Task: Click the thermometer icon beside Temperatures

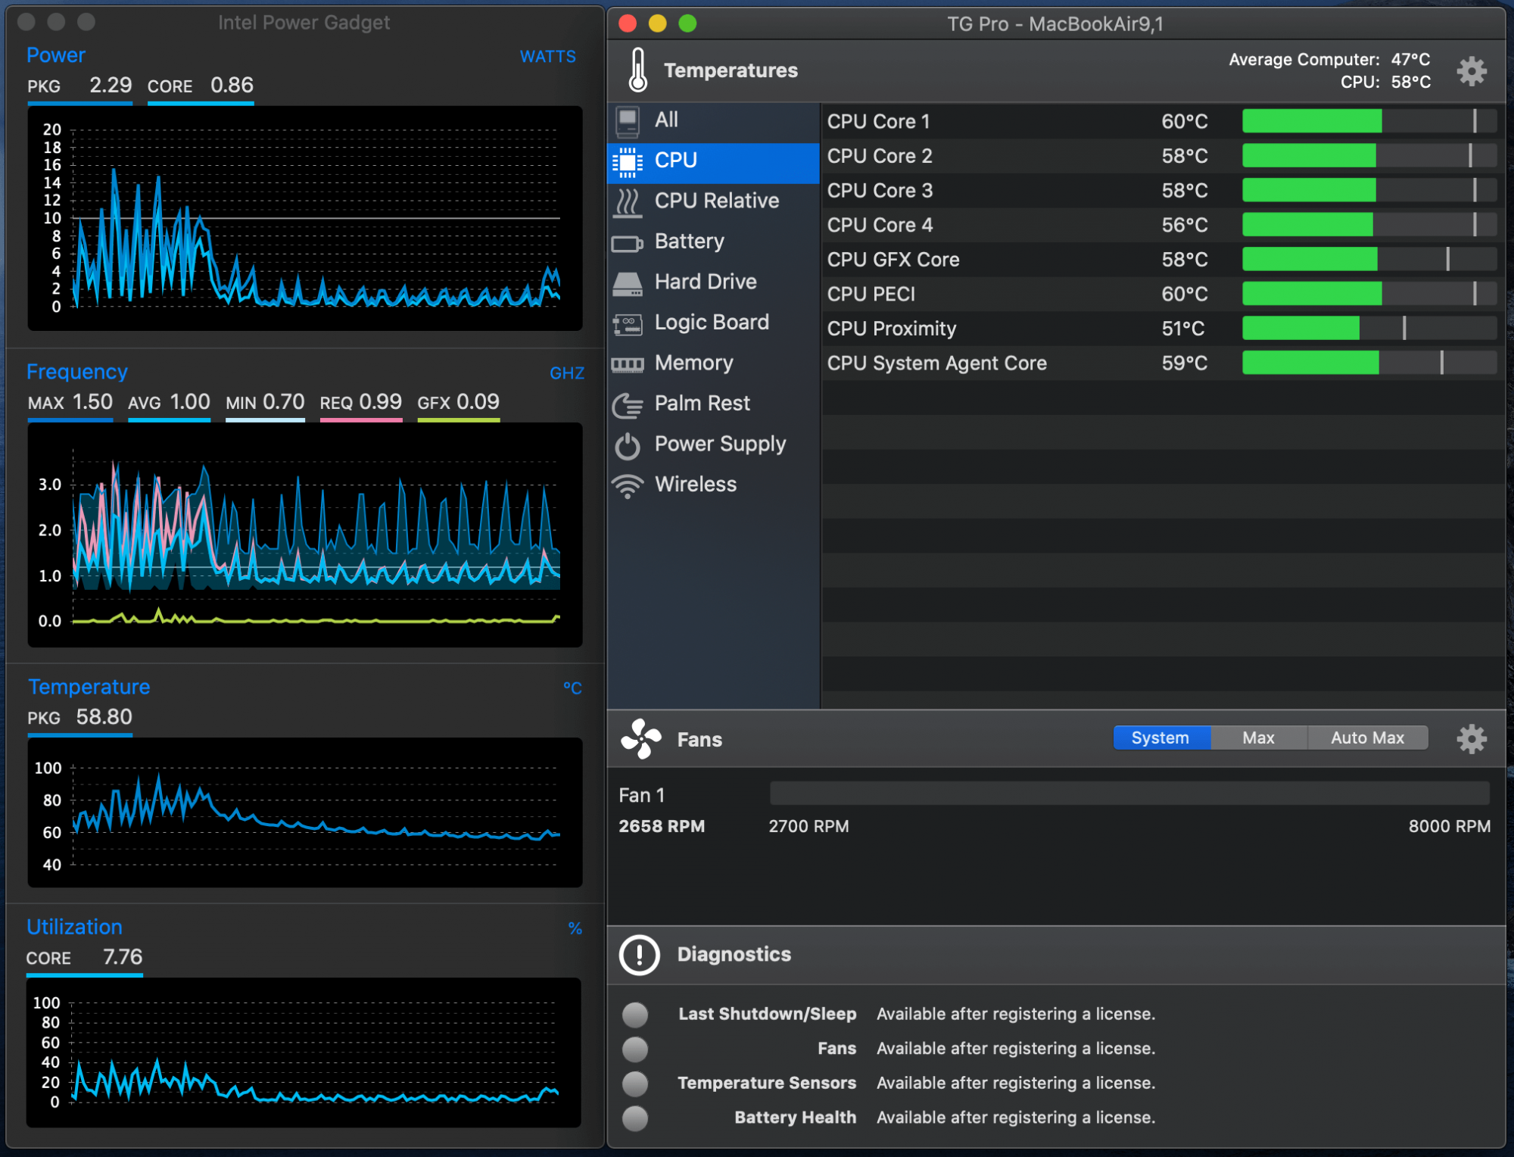Action: tap(638, 70)
